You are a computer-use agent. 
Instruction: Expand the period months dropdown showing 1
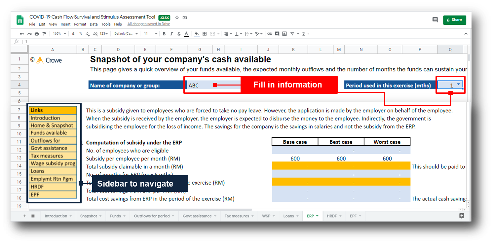click(458, 85)
